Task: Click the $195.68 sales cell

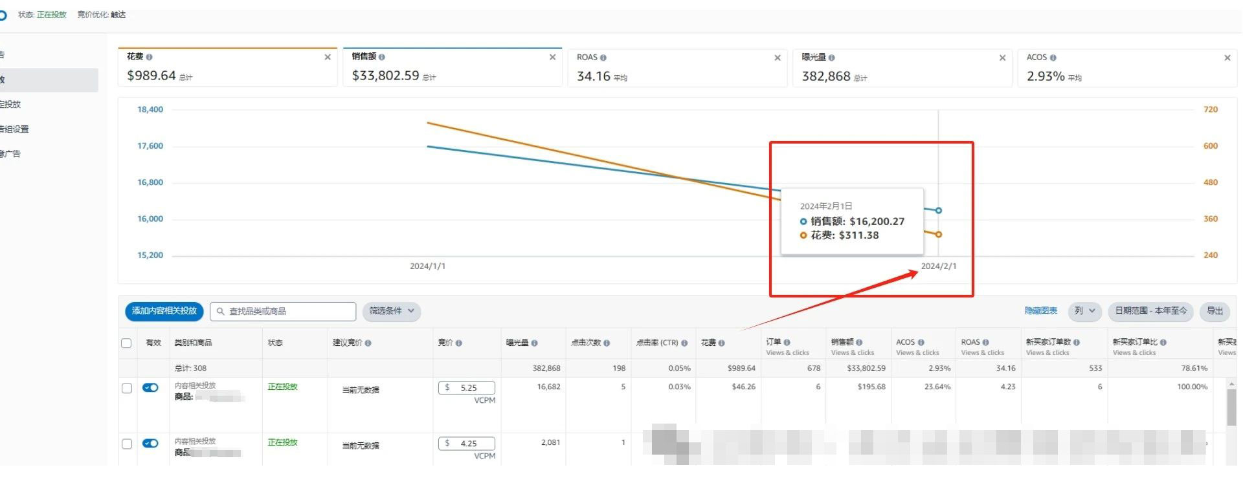Action: tap(871, 387)
